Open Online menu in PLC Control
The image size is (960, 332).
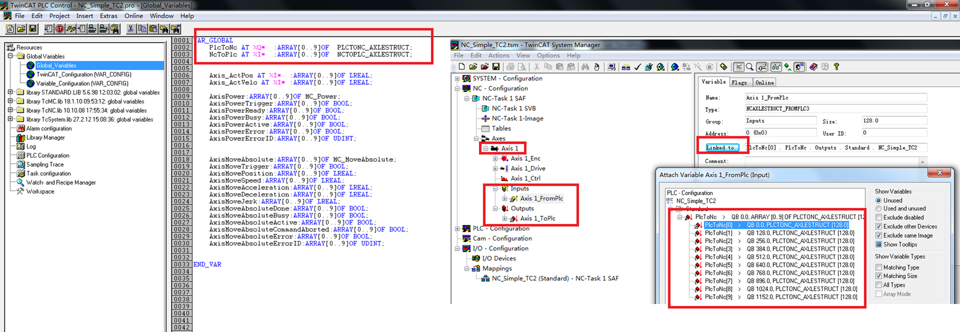tap(133, 16)
